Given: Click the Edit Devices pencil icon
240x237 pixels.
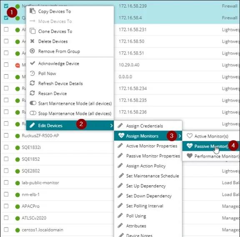Looking at the screenshot, I should pyautogui.click(x=32, y=125).
